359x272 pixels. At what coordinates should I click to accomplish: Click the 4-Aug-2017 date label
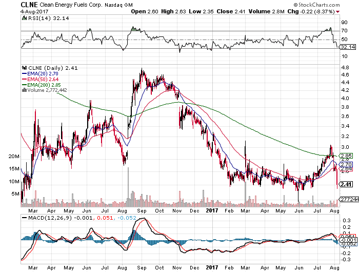[34, 11]
